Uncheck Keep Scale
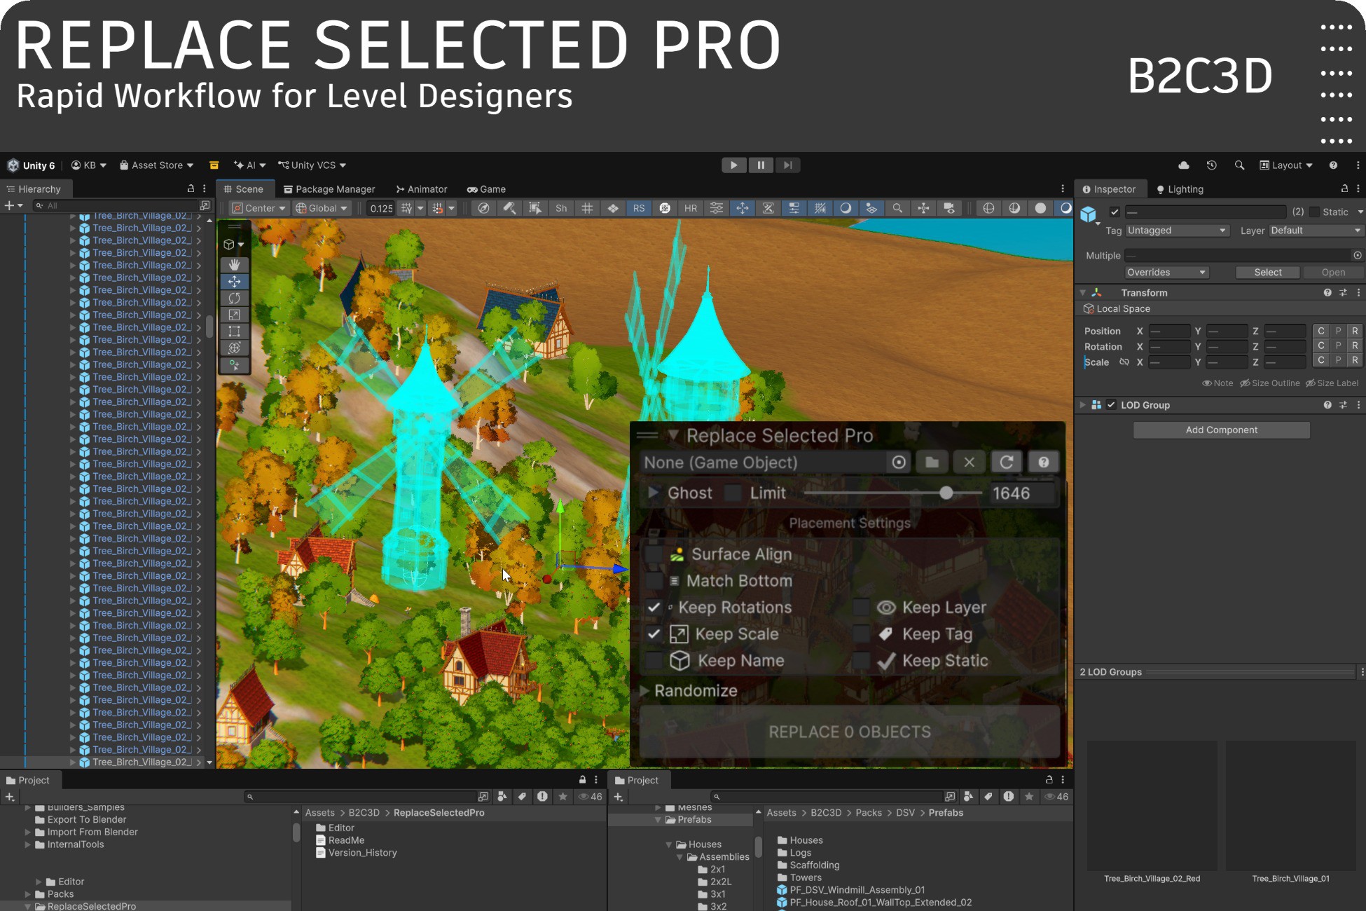Image resolution: width=1366 pixels, height=911 pixels. 654,634
